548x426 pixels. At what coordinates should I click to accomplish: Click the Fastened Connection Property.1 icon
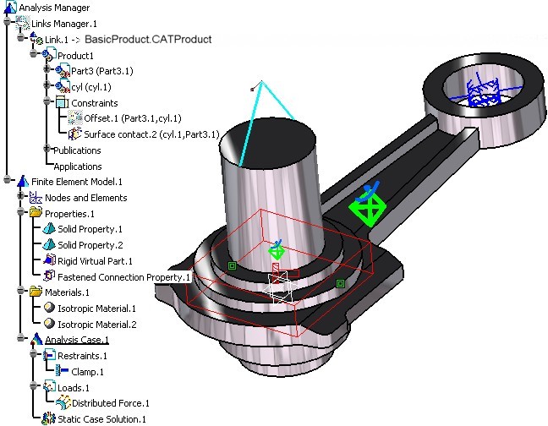[x=49, y=276]
